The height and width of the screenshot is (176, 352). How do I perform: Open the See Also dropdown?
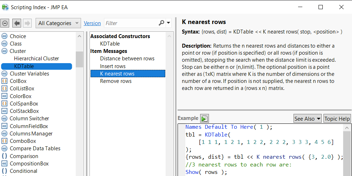(308, 119)
